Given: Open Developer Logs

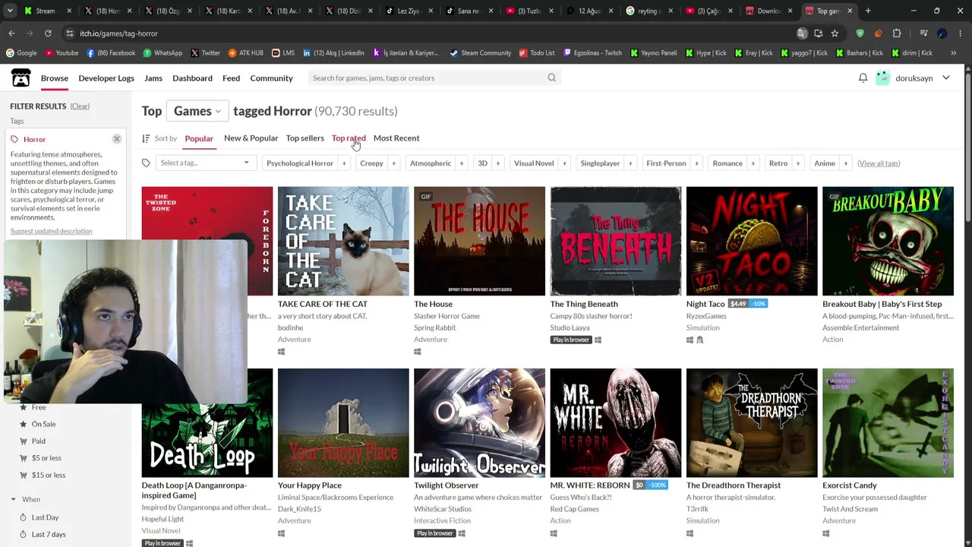Looking at the screenshot, I should tap(106, 78).
